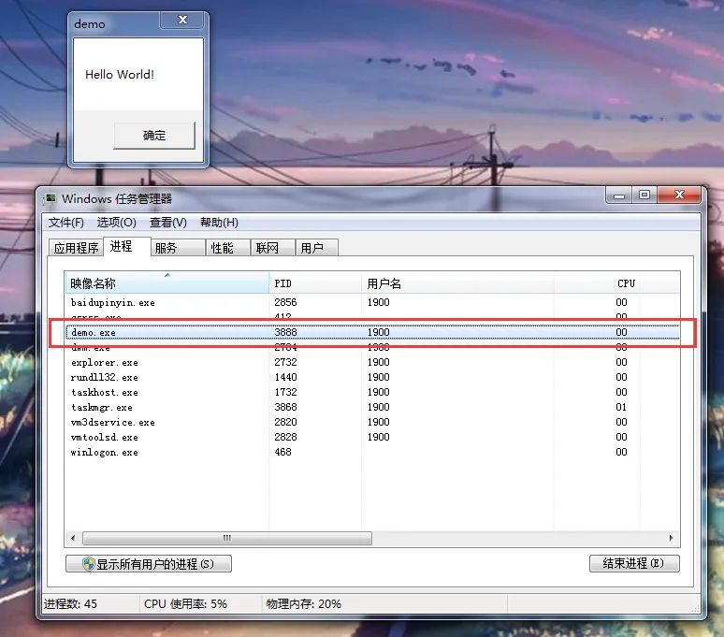Image resolution: width=724 pixels, height=637 pixels.
Task: Minimize the Task Manager window
Action: tap(619, 195)
